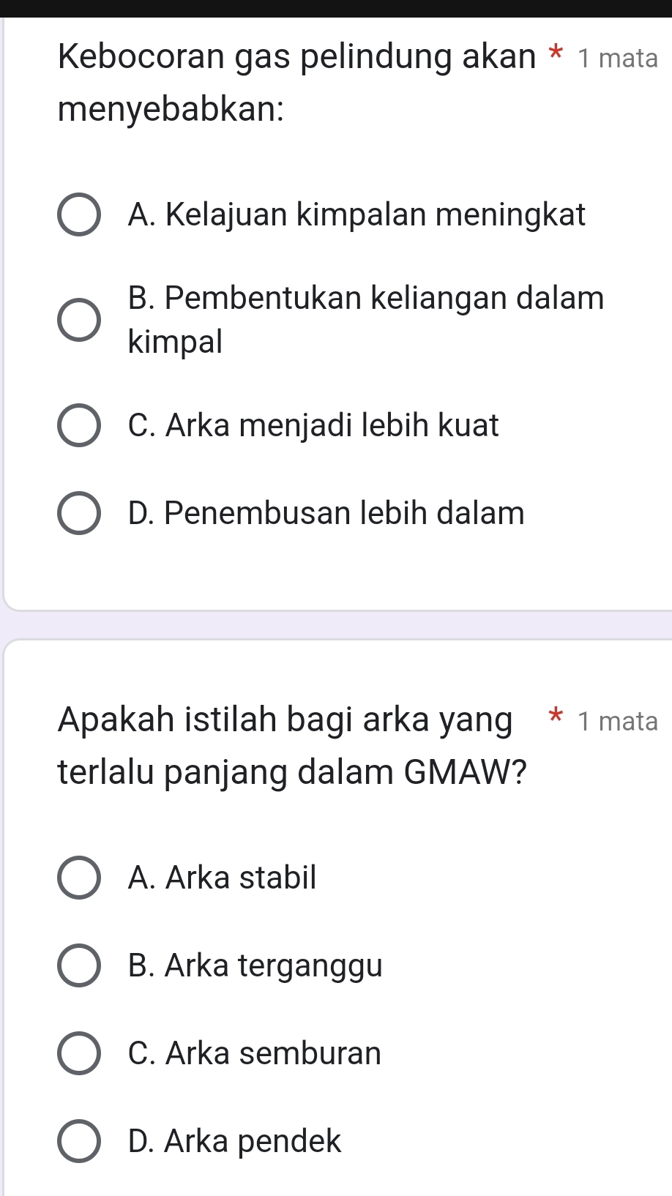Viewport: 672px width, 1196px height.
Task: Click the '1 mata' label on GMAW question
Action: (617, 721)
